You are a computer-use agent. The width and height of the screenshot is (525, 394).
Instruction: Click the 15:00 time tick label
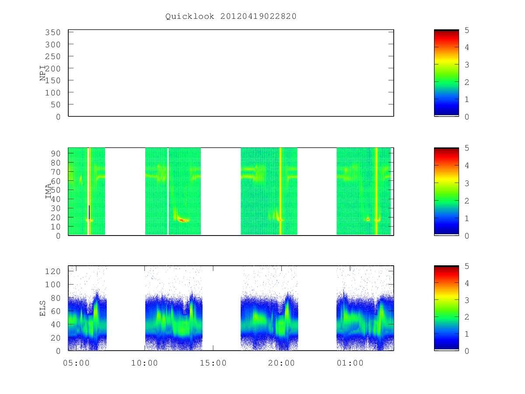(213, 363)
